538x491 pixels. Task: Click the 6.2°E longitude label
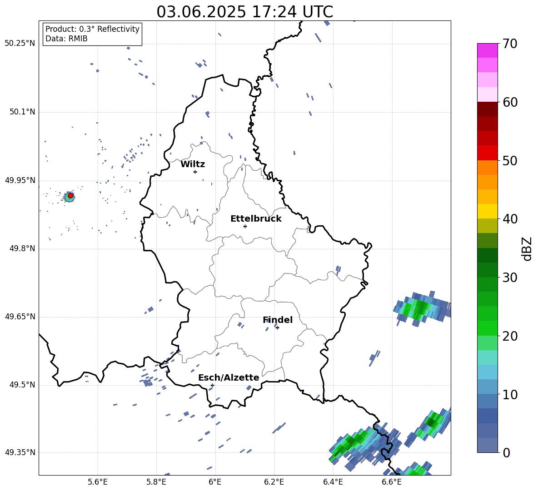[x=274, y=482]
